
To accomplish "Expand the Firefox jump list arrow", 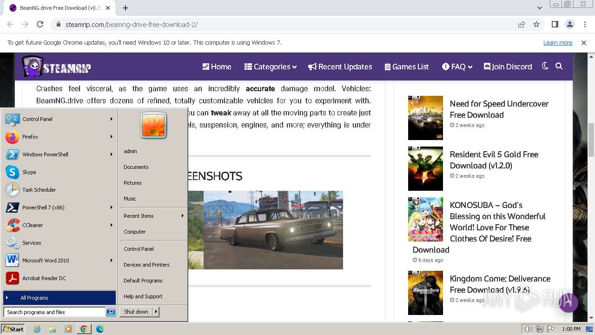I will point(112,137).
